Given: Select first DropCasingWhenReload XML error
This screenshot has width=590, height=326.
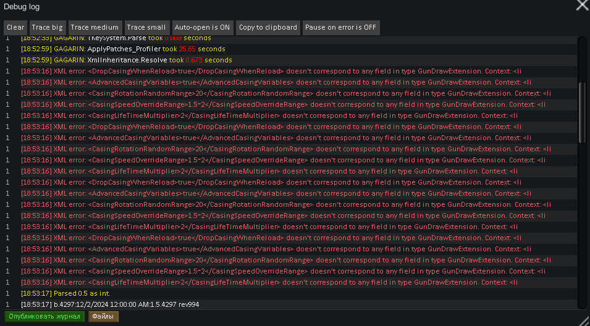Looking at the screenshot, I should [247, 71].
